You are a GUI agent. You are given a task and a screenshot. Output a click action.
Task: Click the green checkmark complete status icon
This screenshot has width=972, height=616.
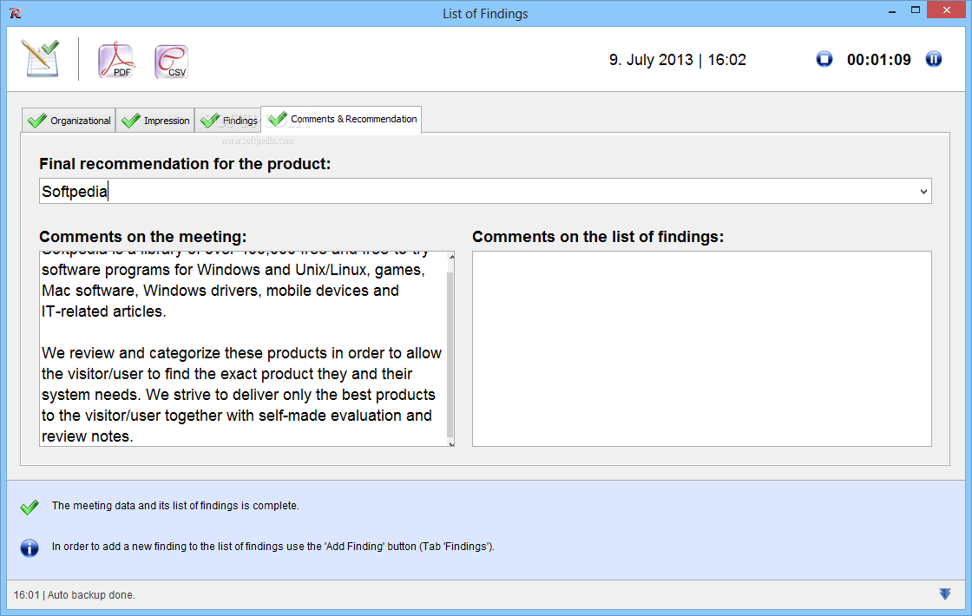30,507
